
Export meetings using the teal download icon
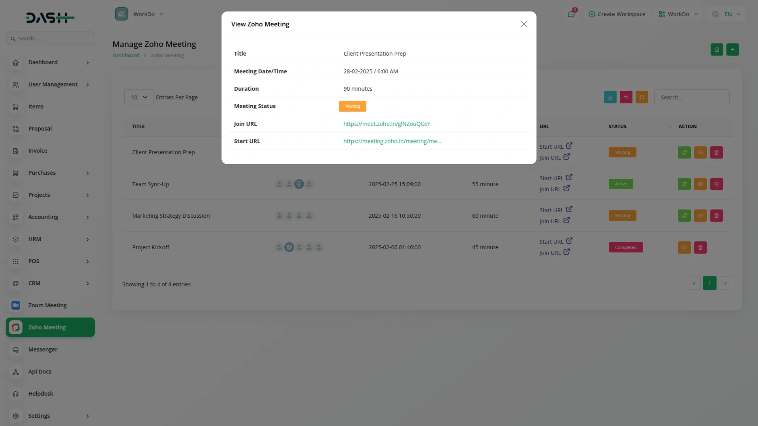(610, 97)
